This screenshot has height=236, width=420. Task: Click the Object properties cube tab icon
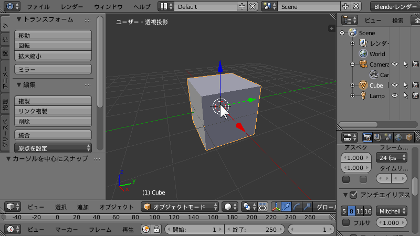(x=409, y=137)
